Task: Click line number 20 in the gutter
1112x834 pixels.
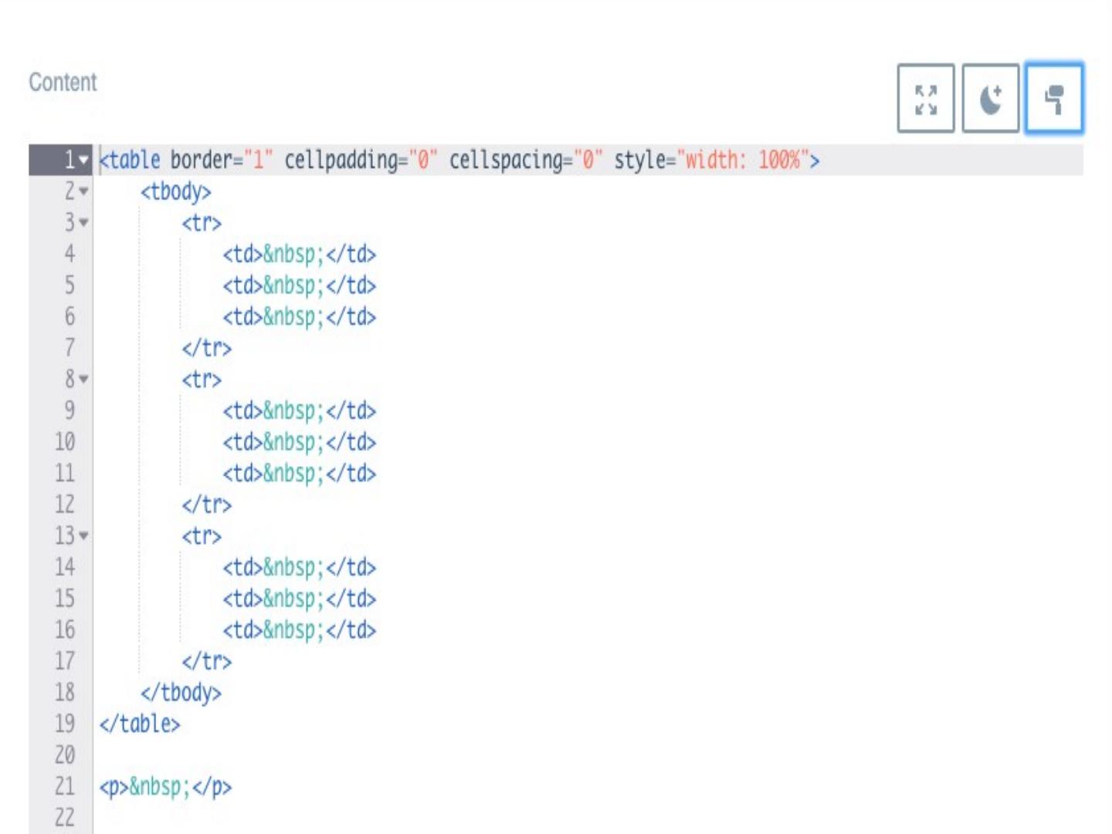Action: 65,755
